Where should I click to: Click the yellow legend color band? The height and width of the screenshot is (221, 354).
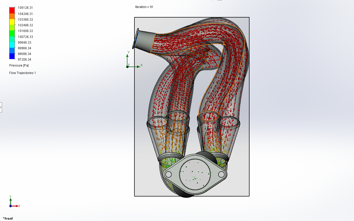pos(12,22)
